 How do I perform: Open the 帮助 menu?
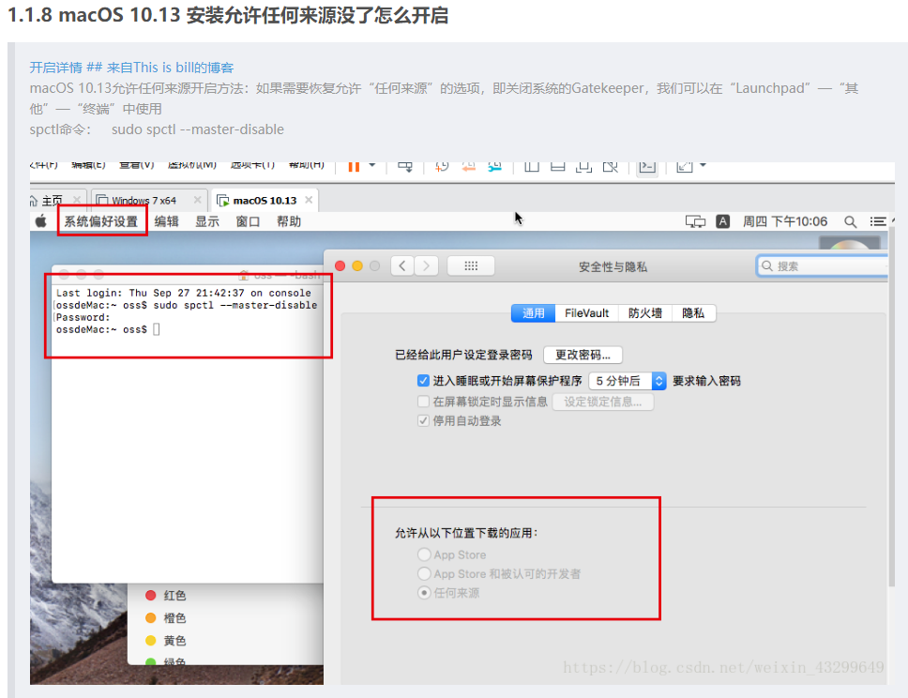click(x=288, y=221)
